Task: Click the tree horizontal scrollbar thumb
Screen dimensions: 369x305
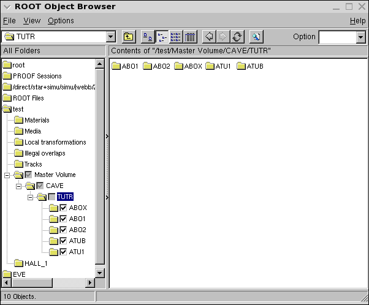Action: (x=32, y=282)
